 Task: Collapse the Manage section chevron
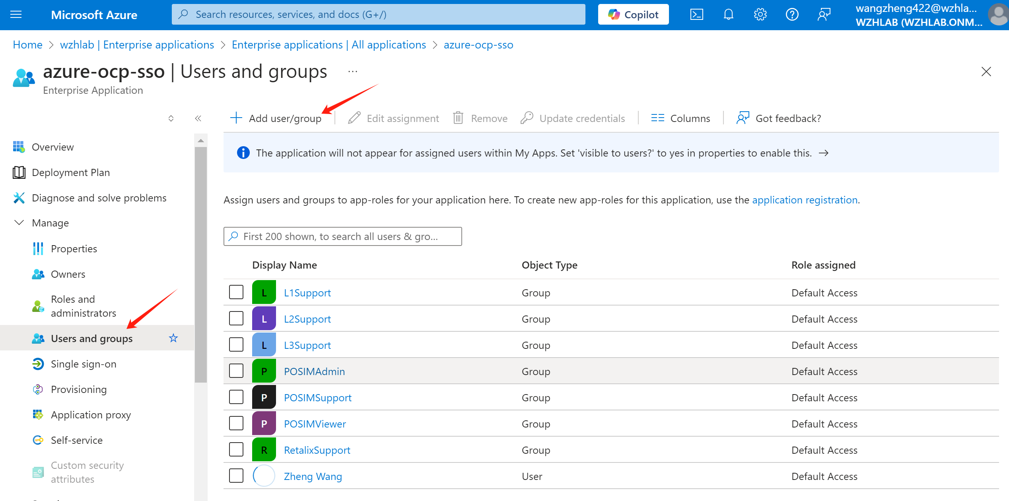pyautogui.click(x=19, y=222)
